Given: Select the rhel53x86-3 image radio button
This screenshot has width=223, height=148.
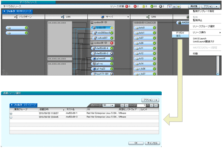Looking at the screenshot, I should click(x=11, y=117).
